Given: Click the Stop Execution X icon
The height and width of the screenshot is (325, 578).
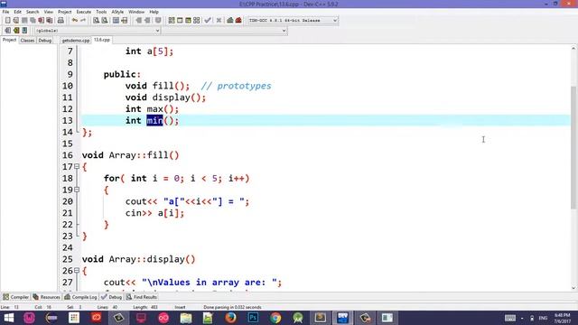Looking at the screenshot, I should 219,20.
